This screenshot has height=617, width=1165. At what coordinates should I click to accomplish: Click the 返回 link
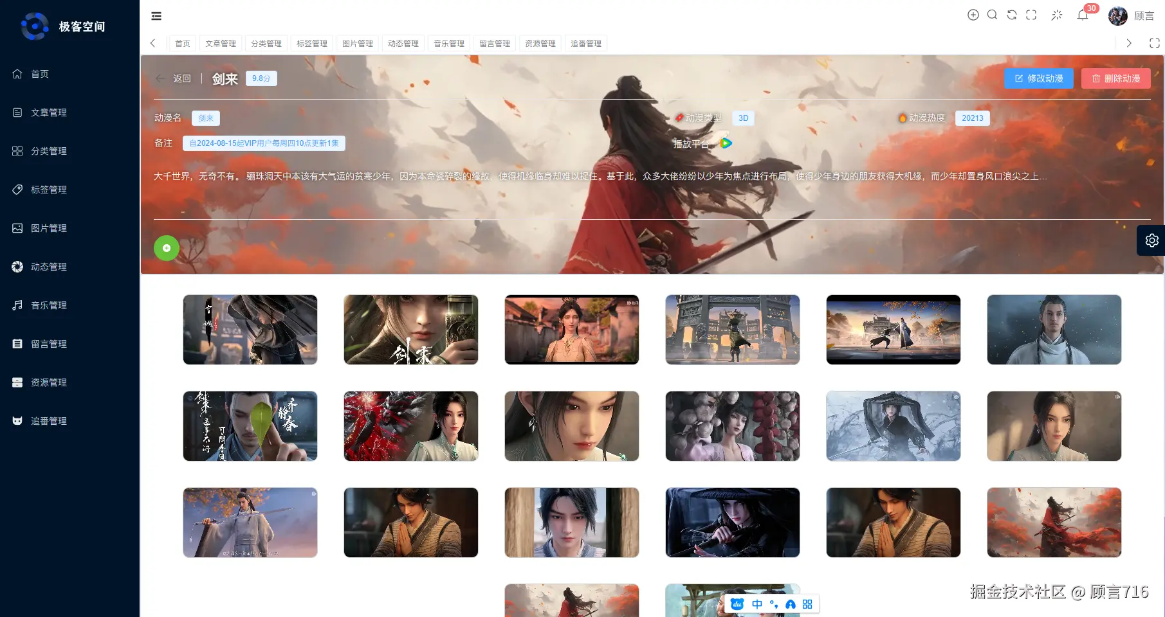pyautogui.click(x=182, y=78)
